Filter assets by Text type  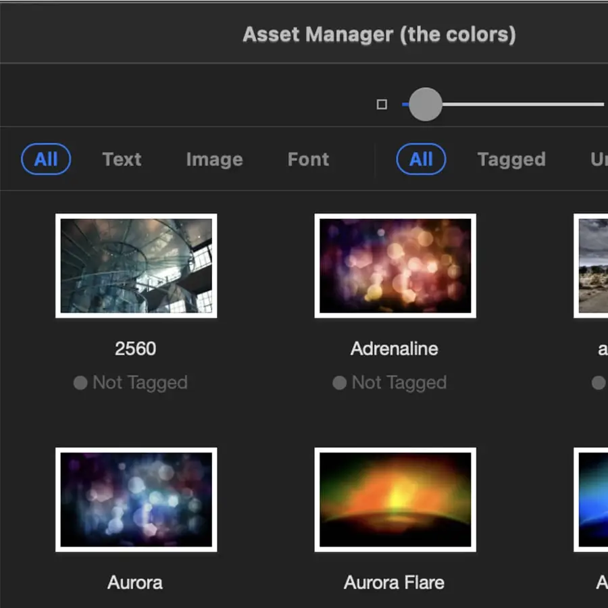tap(122, 159)
